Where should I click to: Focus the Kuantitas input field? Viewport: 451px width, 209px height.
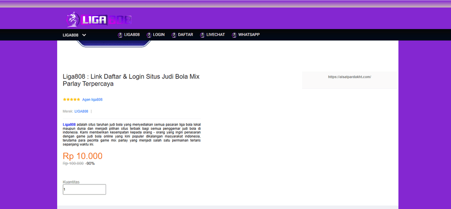point(84,189)
